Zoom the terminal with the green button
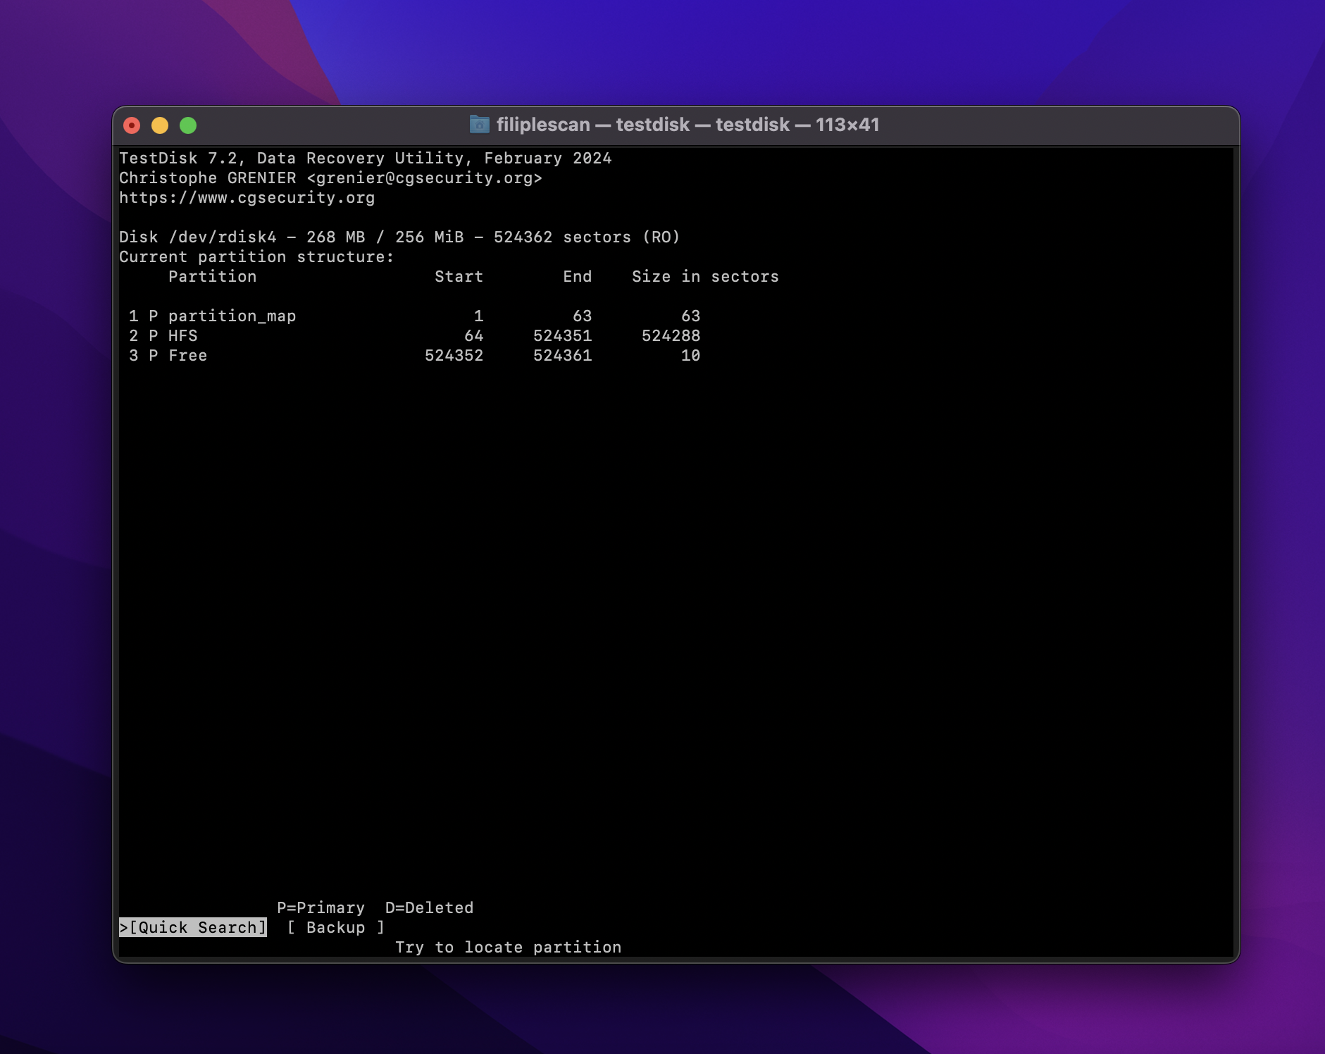The height and width of the screenshot is (1054, 1325). click(x=188, y=125)
